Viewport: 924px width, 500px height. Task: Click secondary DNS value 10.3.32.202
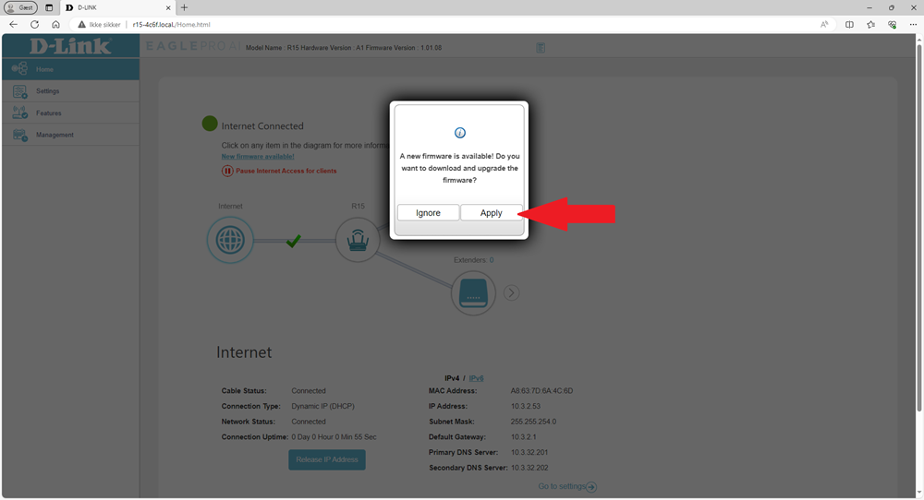[529, 468]
